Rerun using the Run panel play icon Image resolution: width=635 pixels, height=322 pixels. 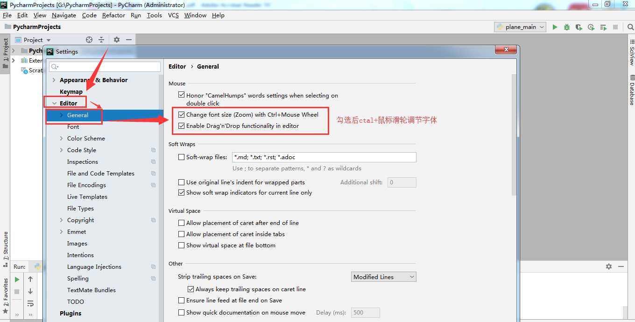[x=17, y=280]
